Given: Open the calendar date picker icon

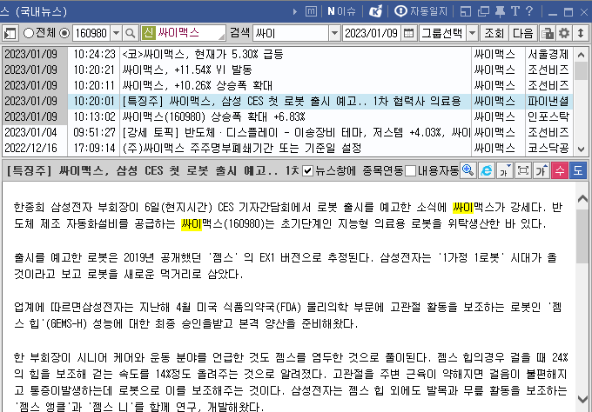Looking at the screenshot, I should point(408,33).
